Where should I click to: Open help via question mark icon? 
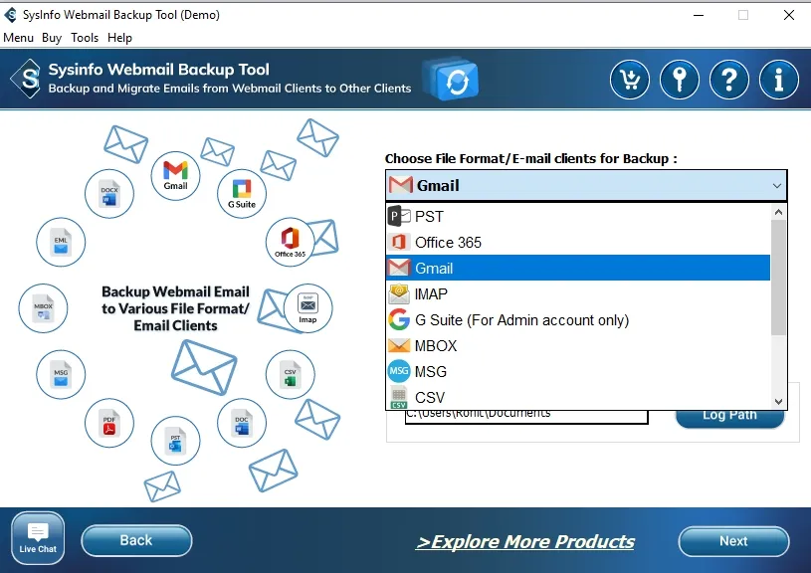[x=729, y=80]
